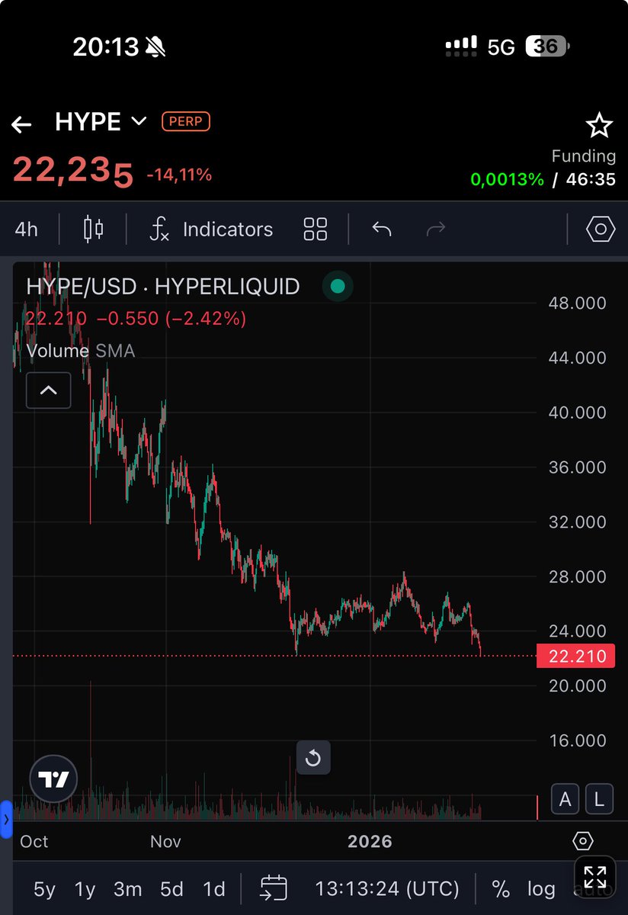This screenshot has height=915, width=628.
Task: Redo the chart action
Action: coord(435,229)
